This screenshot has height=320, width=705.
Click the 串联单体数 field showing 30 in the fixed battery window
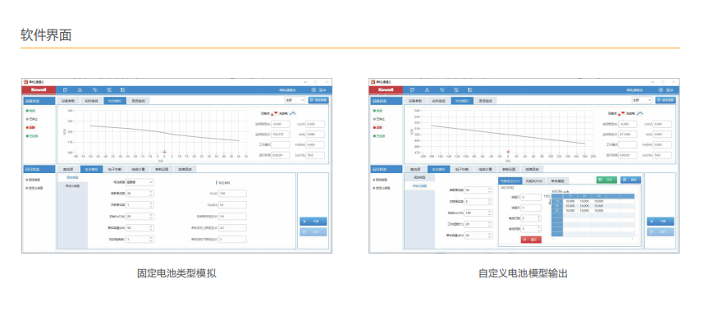click(x=140, y=194)
